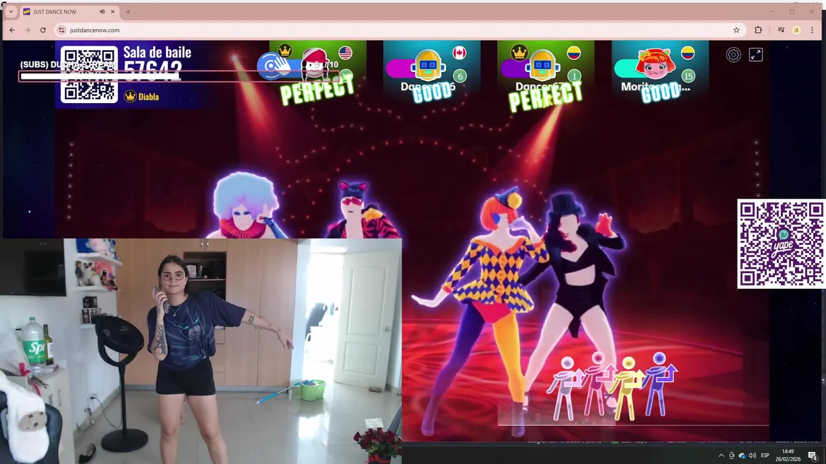Switch the ESP keyboard language
826x464 pixels.
pos(765,456)
